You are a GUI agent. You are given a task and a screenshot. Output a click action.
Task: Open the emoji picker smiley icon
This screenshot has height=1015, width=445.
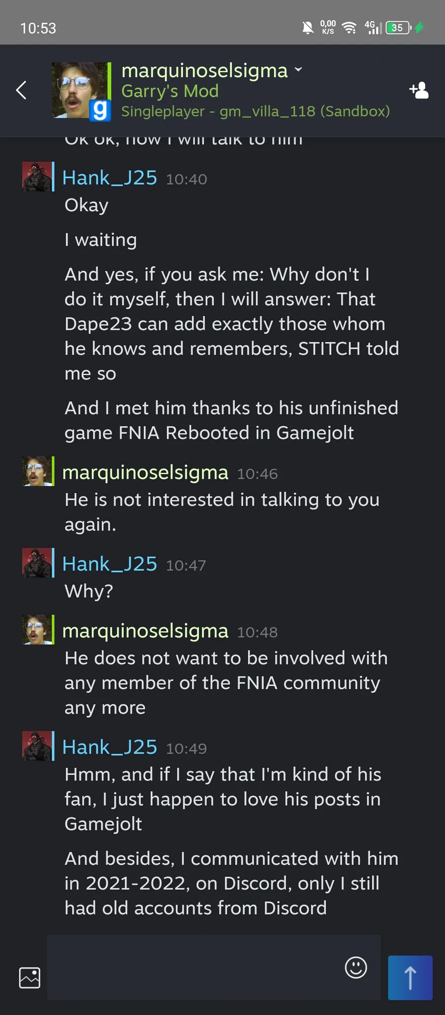356,967
